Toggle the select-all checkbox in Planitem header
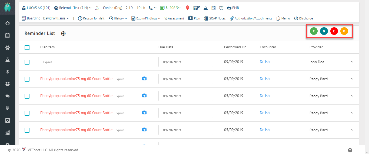The image size is (369, 154). [27, 47]
